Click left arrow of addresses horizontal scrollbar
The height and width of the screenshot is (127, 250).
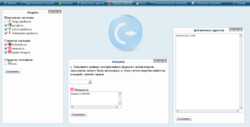click(x=177, y=111)
